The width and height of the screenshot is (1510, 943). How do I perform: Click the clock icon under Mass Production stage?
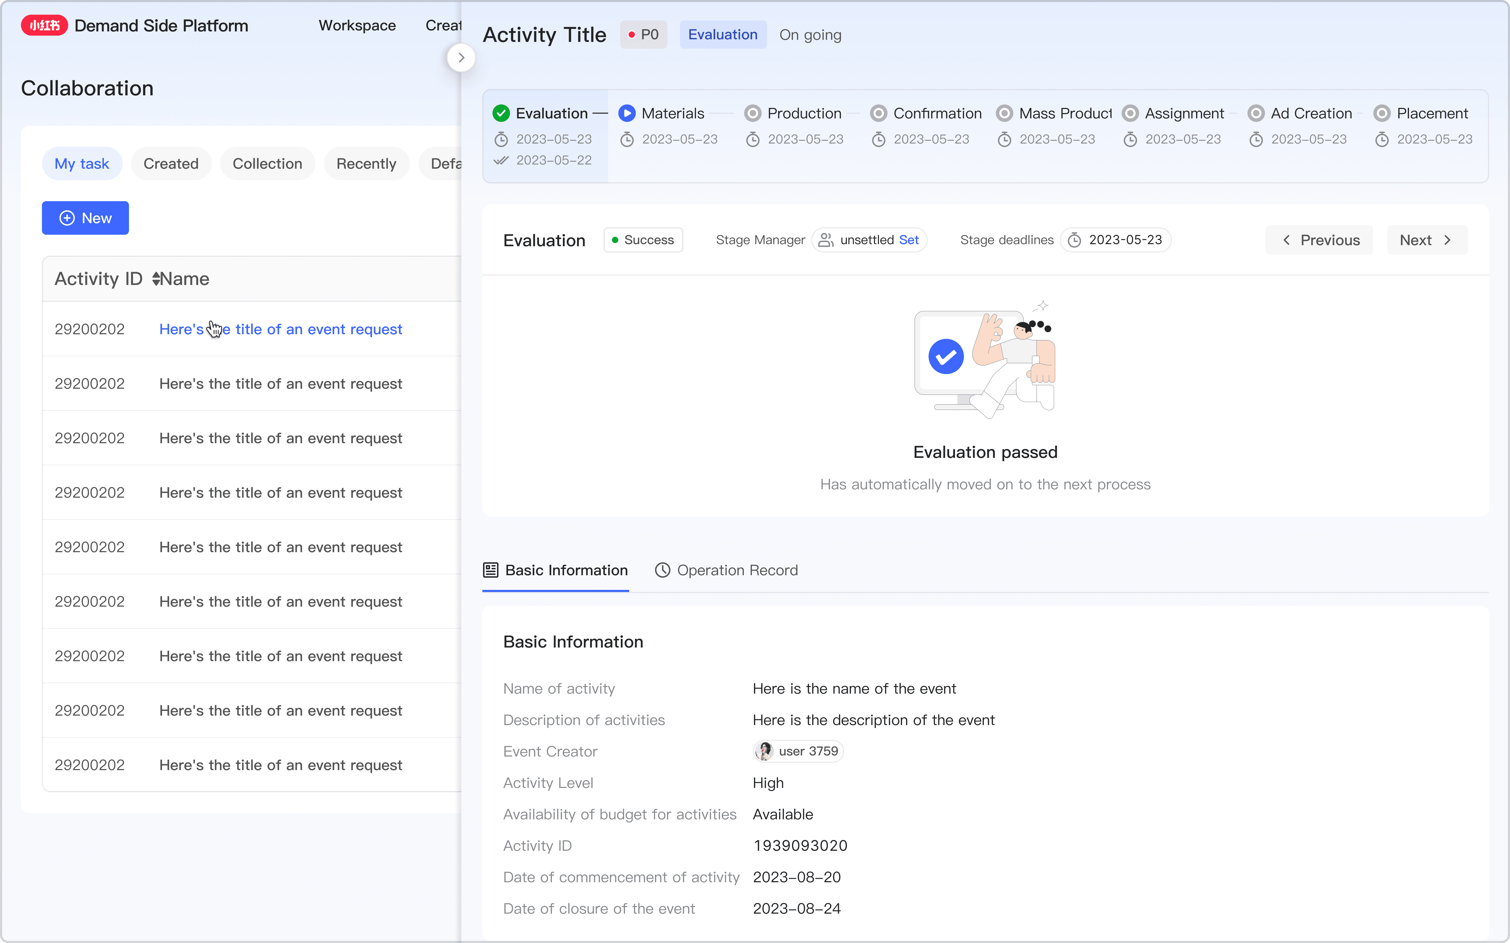tap(1005, 139)
